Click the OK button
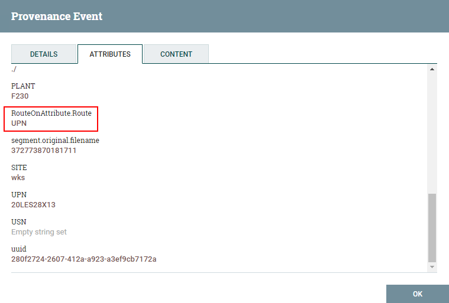449x303 pixels. pyautogui.click(x=418, y=294)
